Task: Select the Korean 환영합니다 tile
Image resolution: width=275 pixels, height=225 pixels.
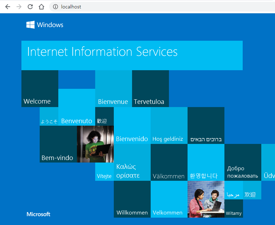Action: pyautogui.click(x=206, y=162)
